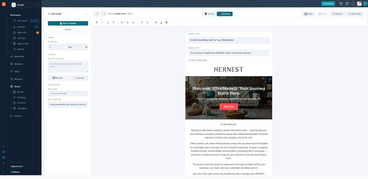368x179 pixels.
Task: Toggle strikethrough formatting
Action: (x=113, y=23)
